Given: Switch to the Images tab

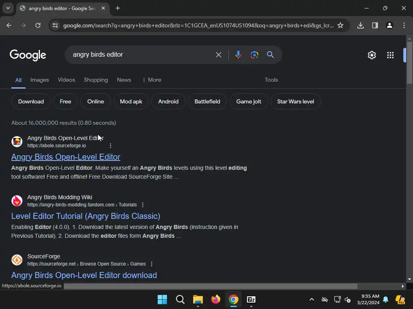Looking at the screenshot, I should 40,80.
